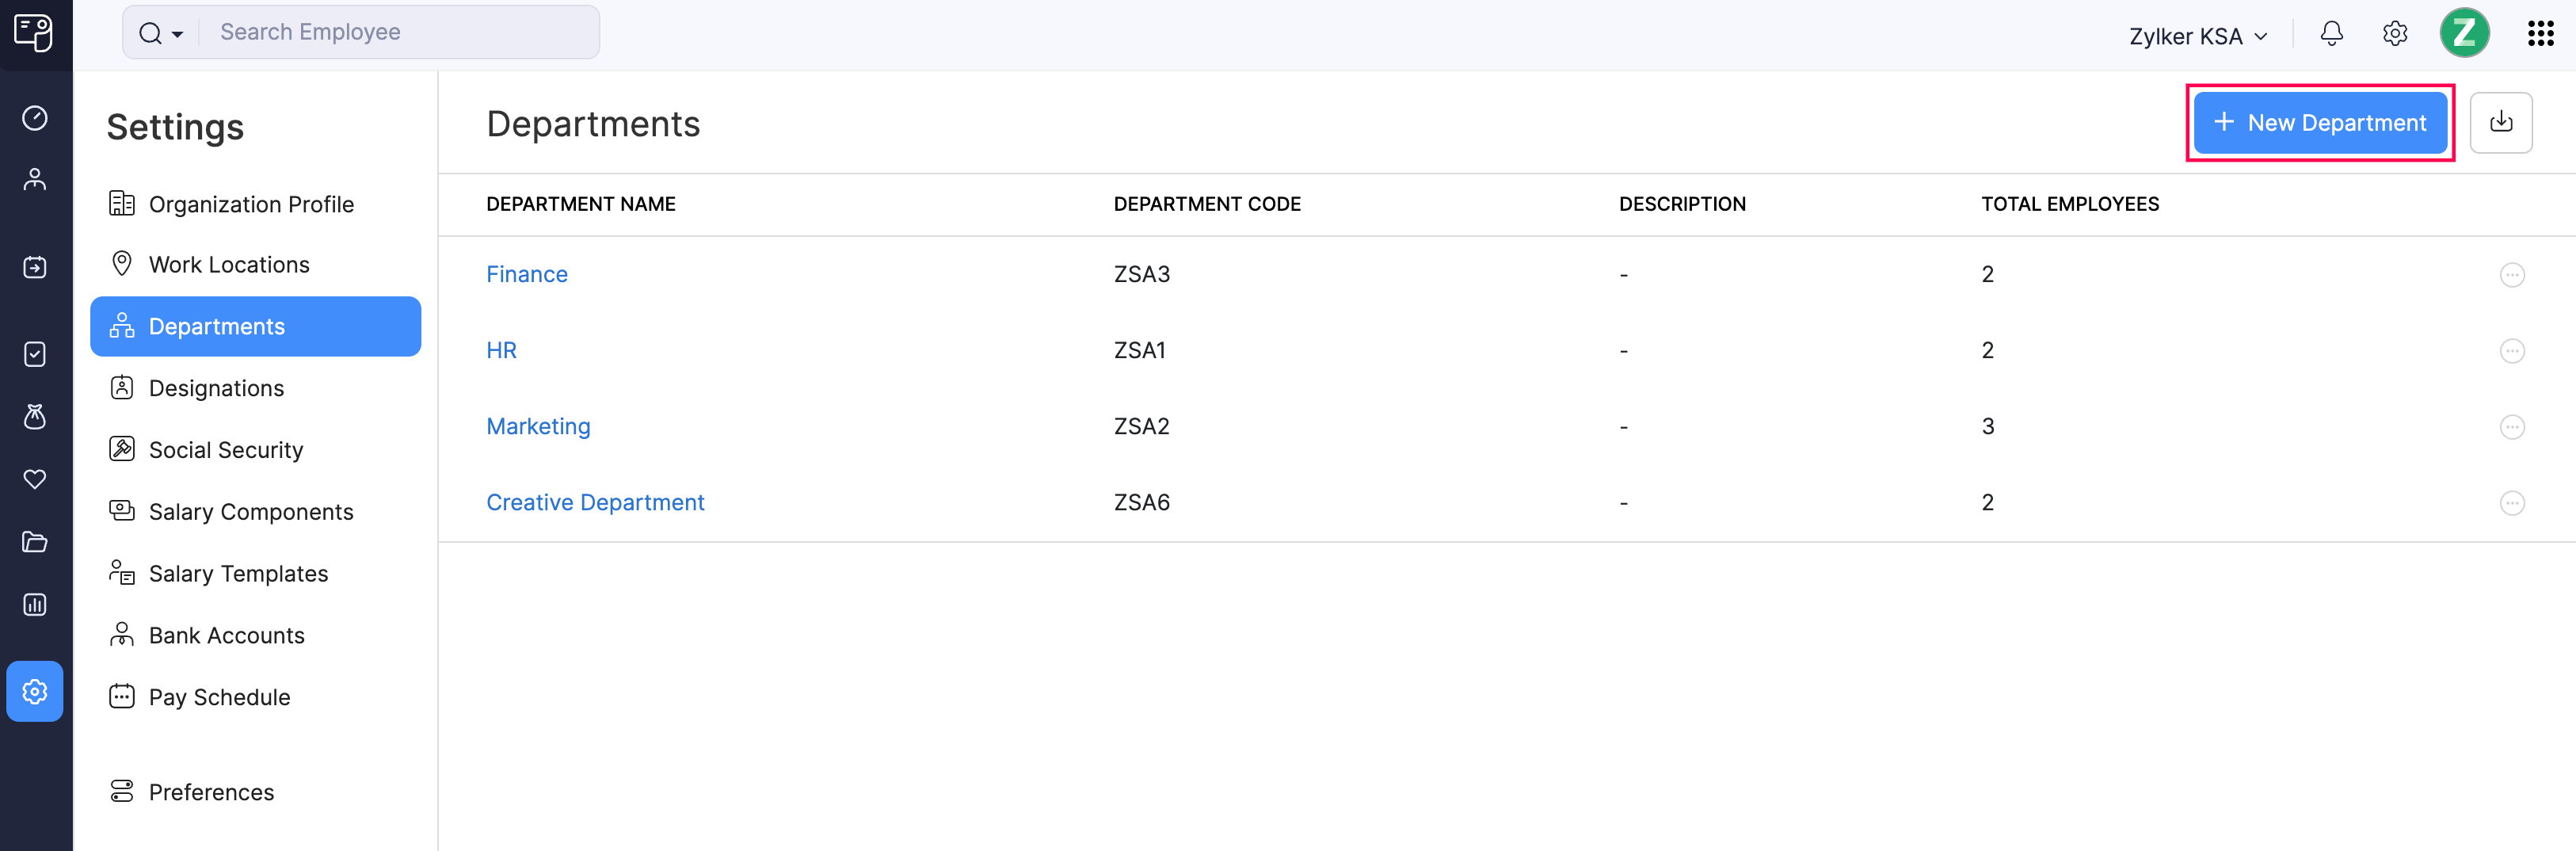
Task: Open Approvals using the checkmark sidebar icon
Action: point(35,354)
